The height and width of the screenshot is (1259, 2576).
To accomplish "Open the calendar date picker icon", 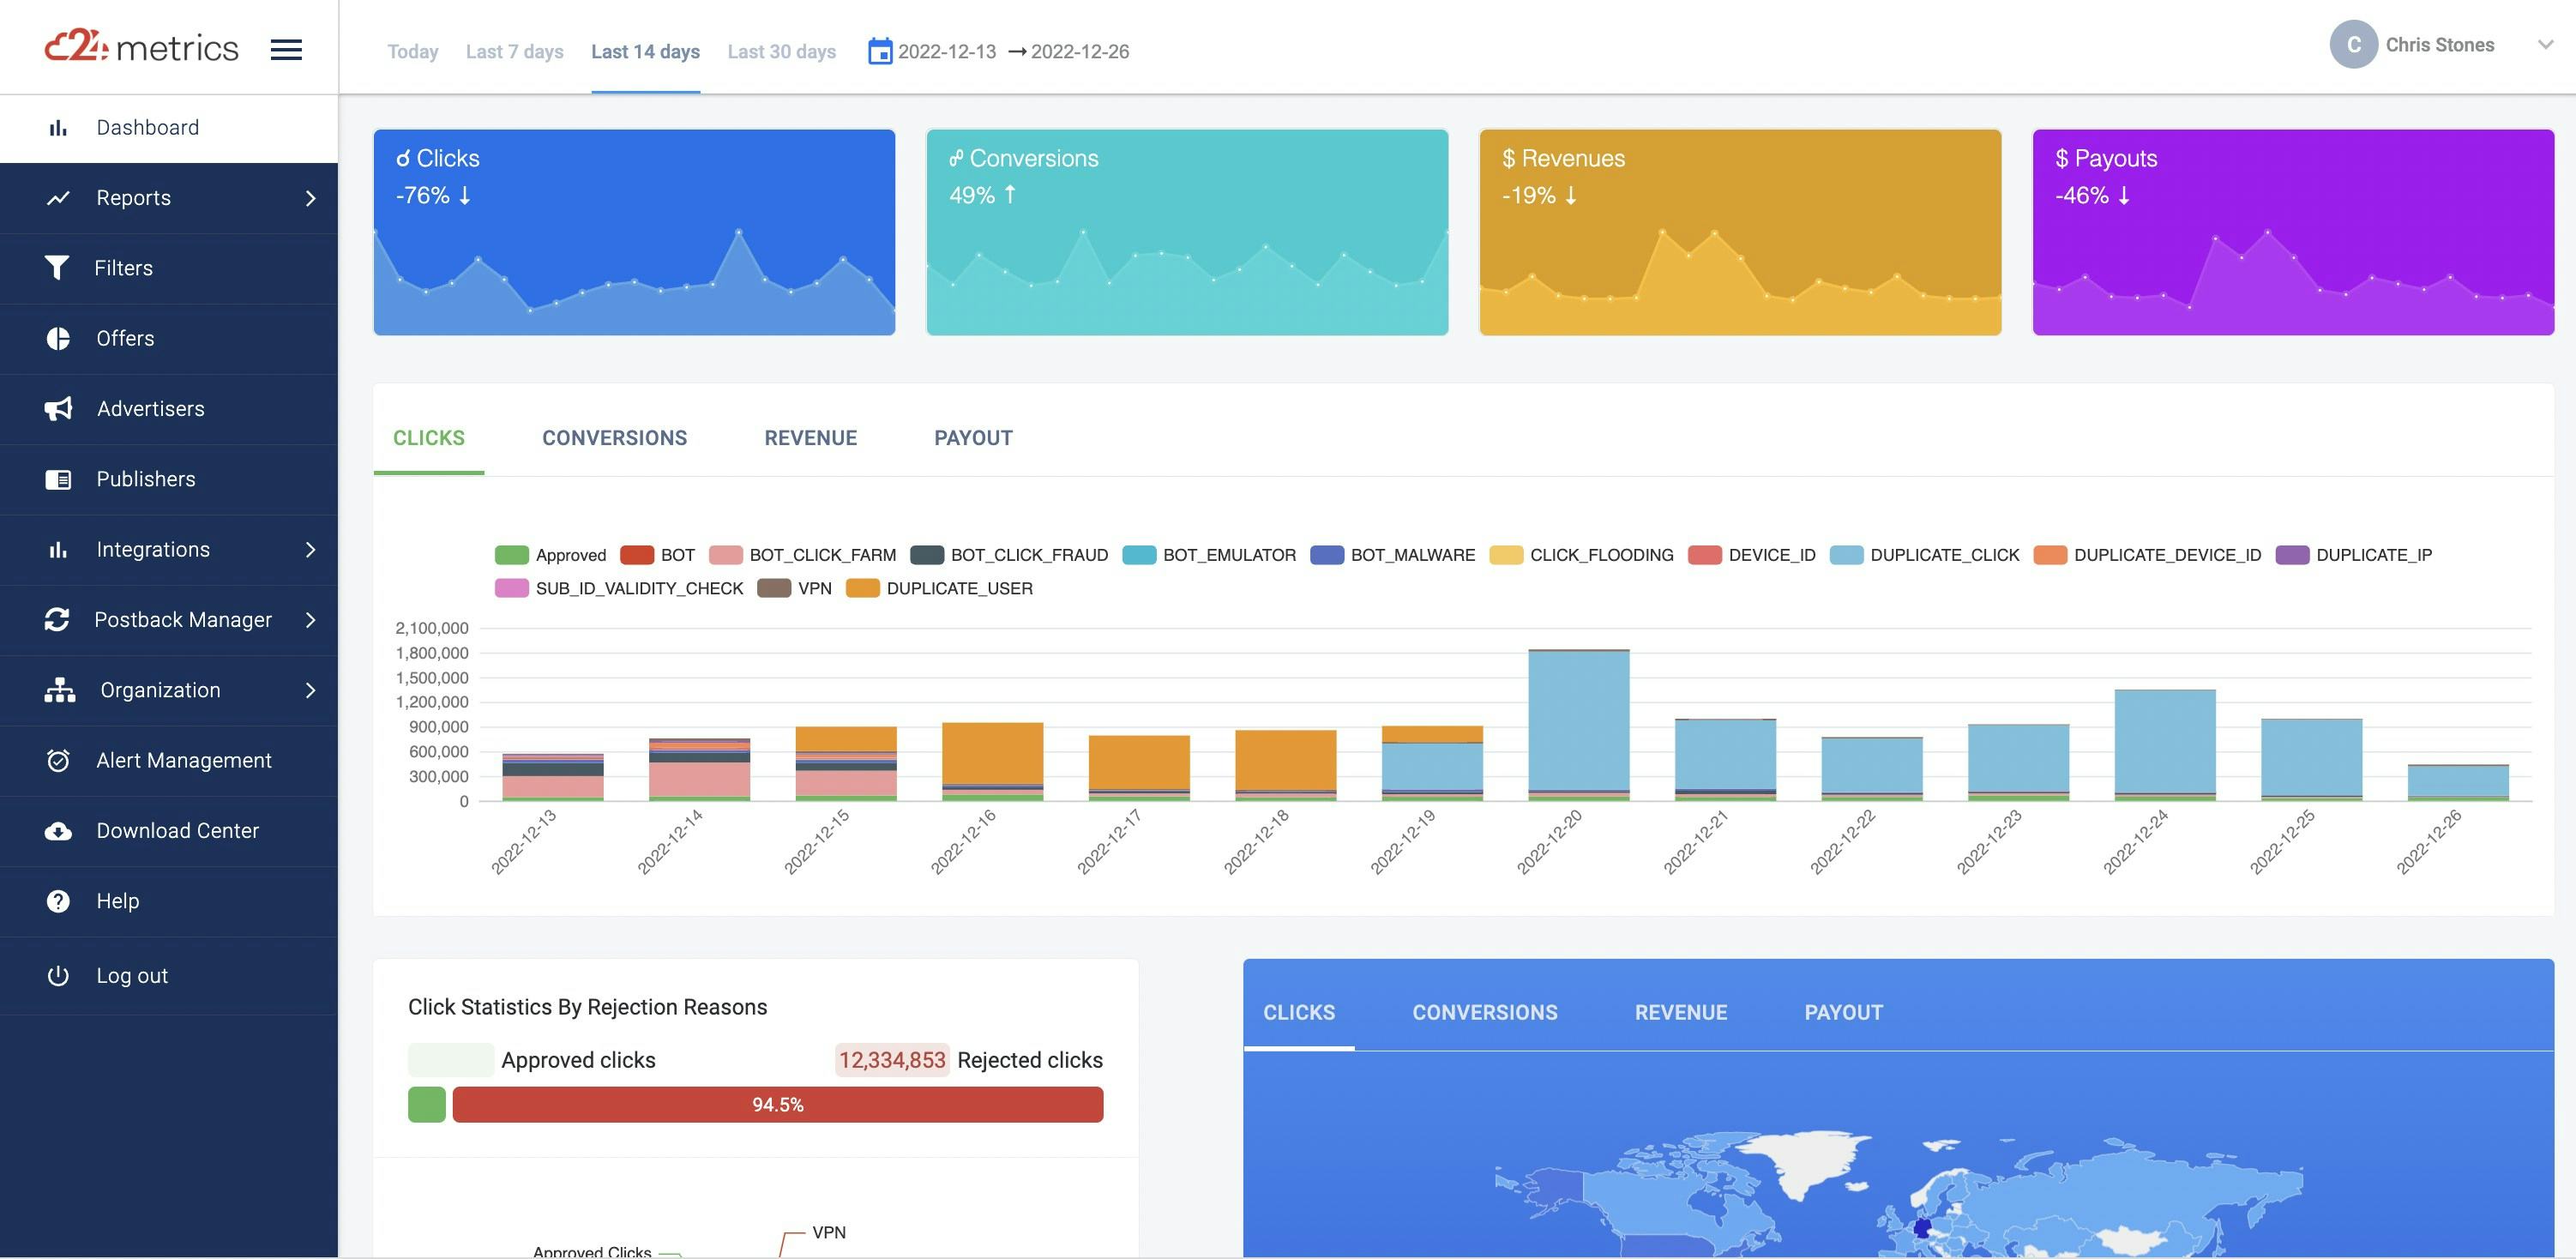I will click(879, 51).
